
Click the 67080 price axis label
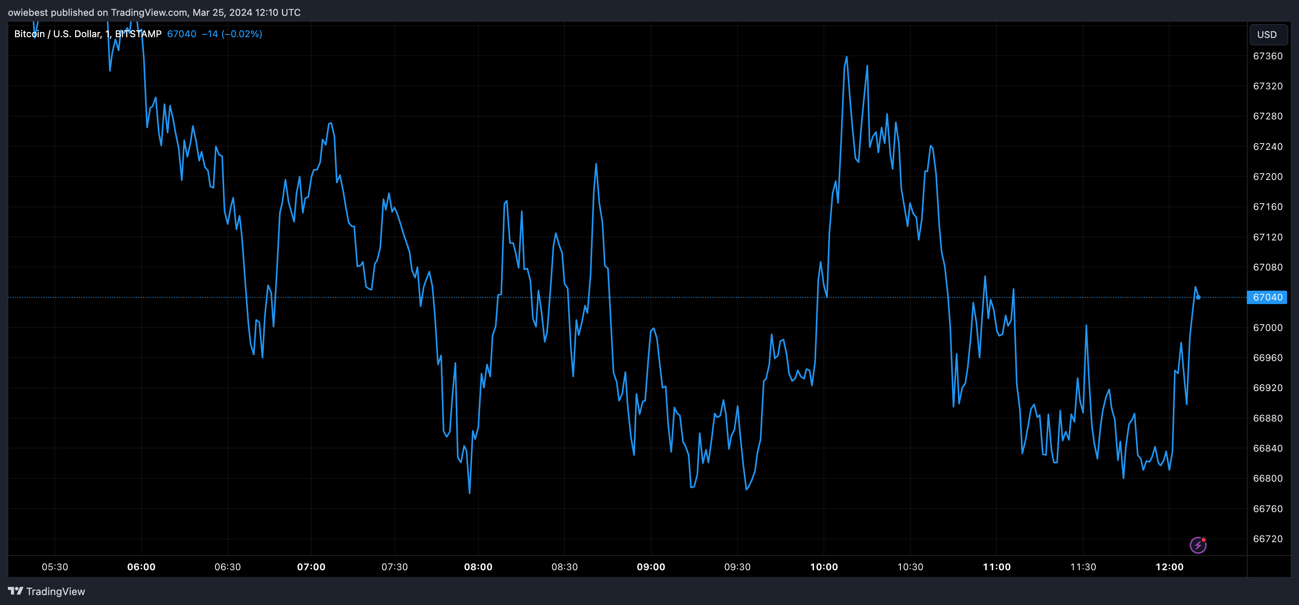[x=1268, y=267]
